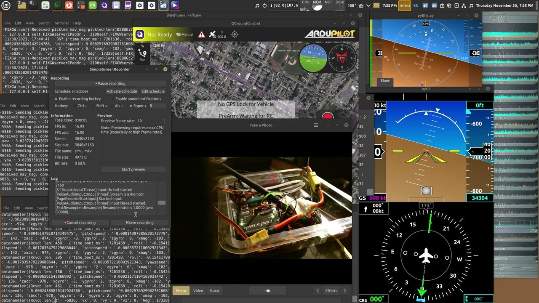This screenshot has width=539, height=303.
Task: Open the hotkey key R dropdown
Action: click(x=157, y=106)
